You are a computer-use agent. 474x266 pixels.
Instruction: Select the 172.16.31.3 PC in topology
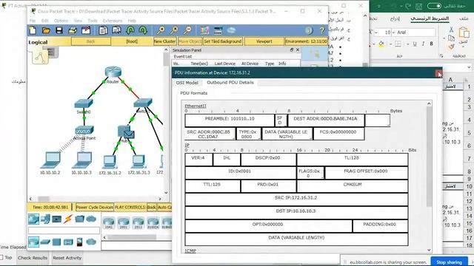pos(138,162)
